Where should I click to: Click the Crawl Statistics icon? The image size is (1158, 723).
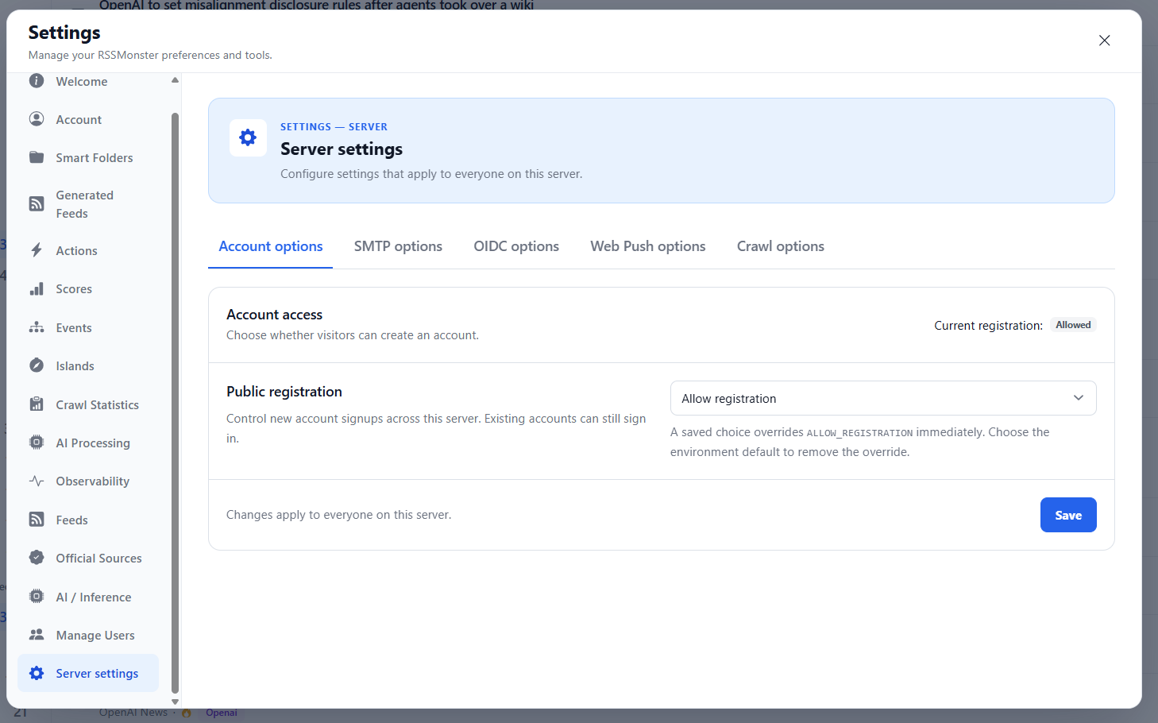[x=37, y=404]
